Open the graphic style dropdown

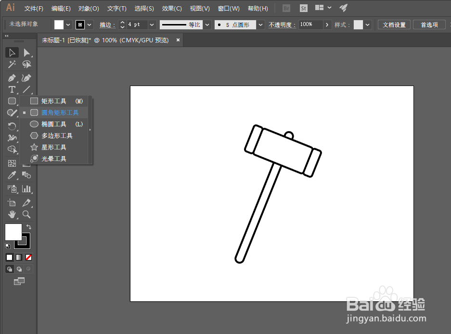(x=368, y=25)
